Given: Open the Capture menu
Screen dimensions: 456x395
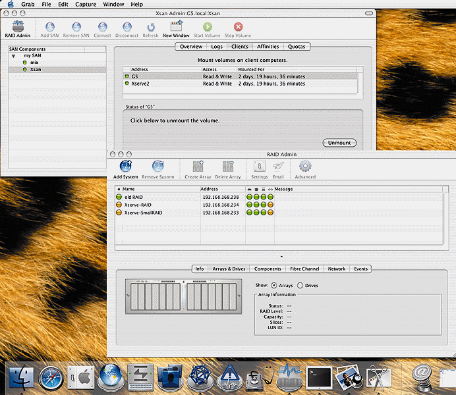Looking at the screenshot, I should [86, 4].
